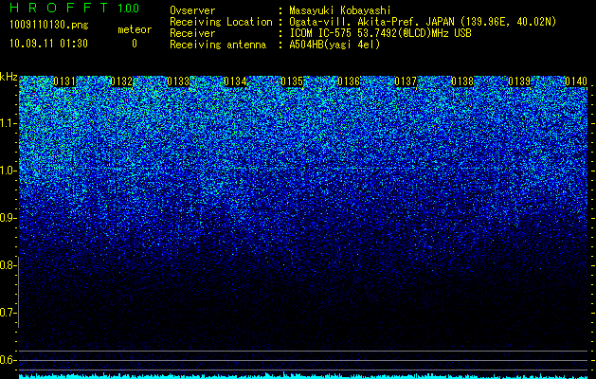Image resolution: width=596 pixels, height=379 pixels.
Task: Select the Receiving Location label
Action: pos(221,22)
